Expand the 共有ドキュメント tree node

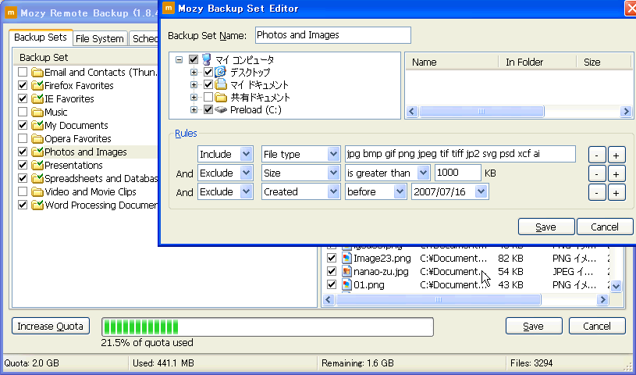(x=194, y=97)
